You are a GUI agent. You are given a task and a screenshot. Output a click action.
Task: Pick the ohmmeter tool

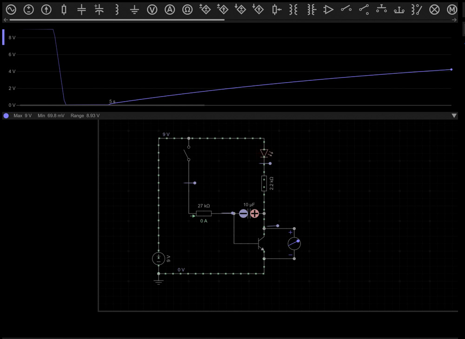click(187, 10)
